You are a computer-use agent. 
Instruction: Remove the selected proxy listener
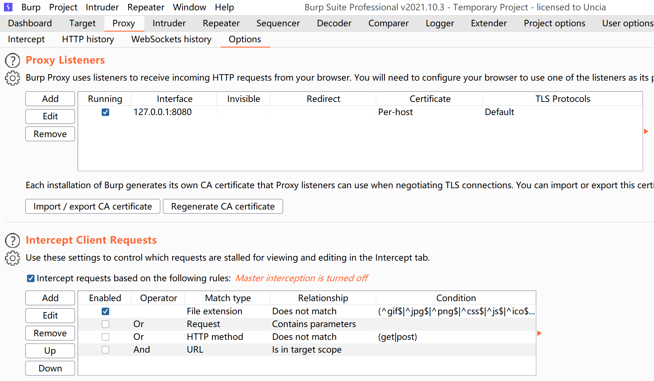[x=50, y=134]
